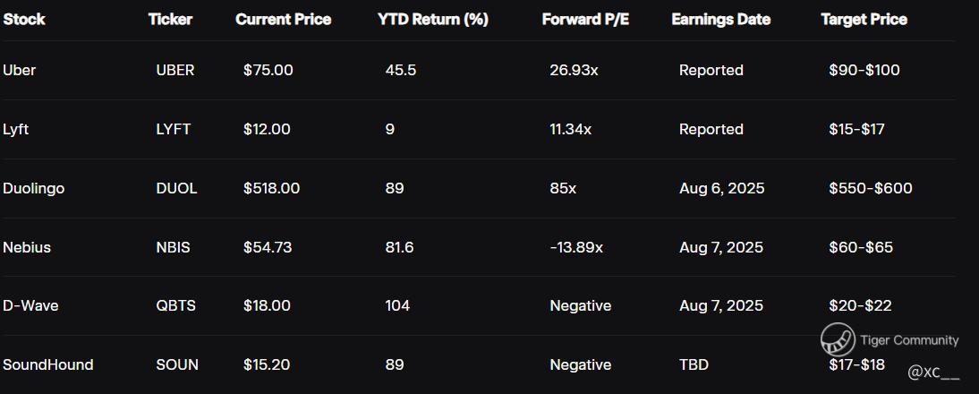The image size is (979, 394).
Task: Click the Target Price column header
Action: click(864, 19)
